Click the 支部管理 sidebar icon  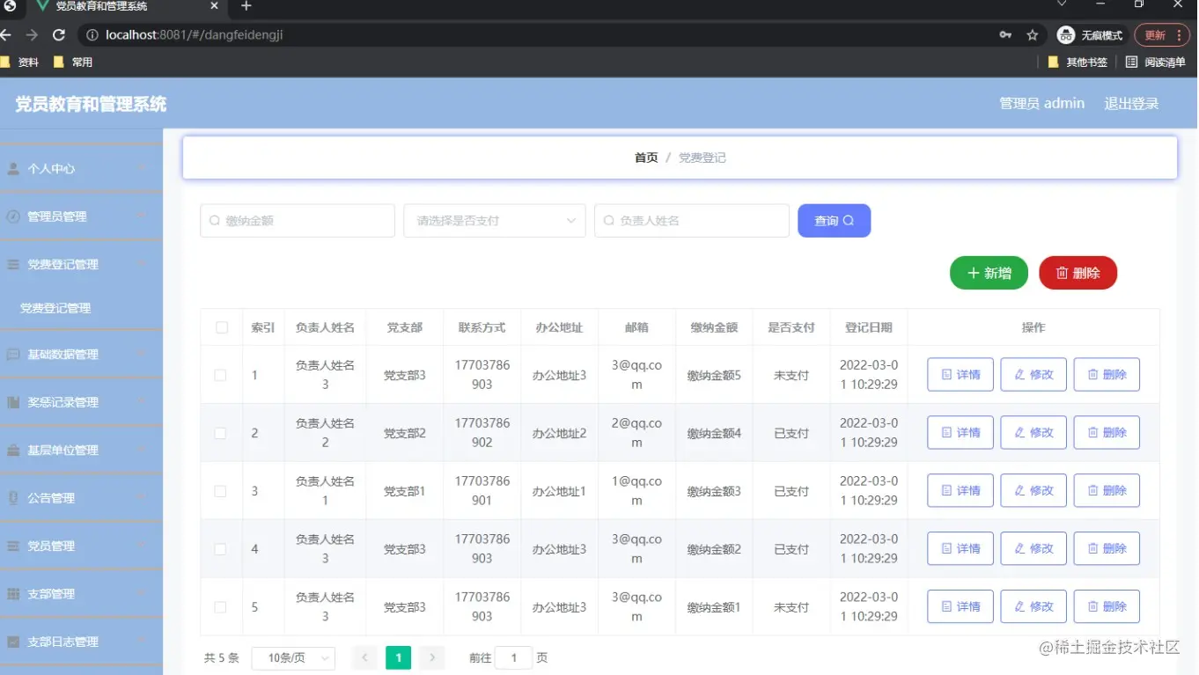click(13, 594)
